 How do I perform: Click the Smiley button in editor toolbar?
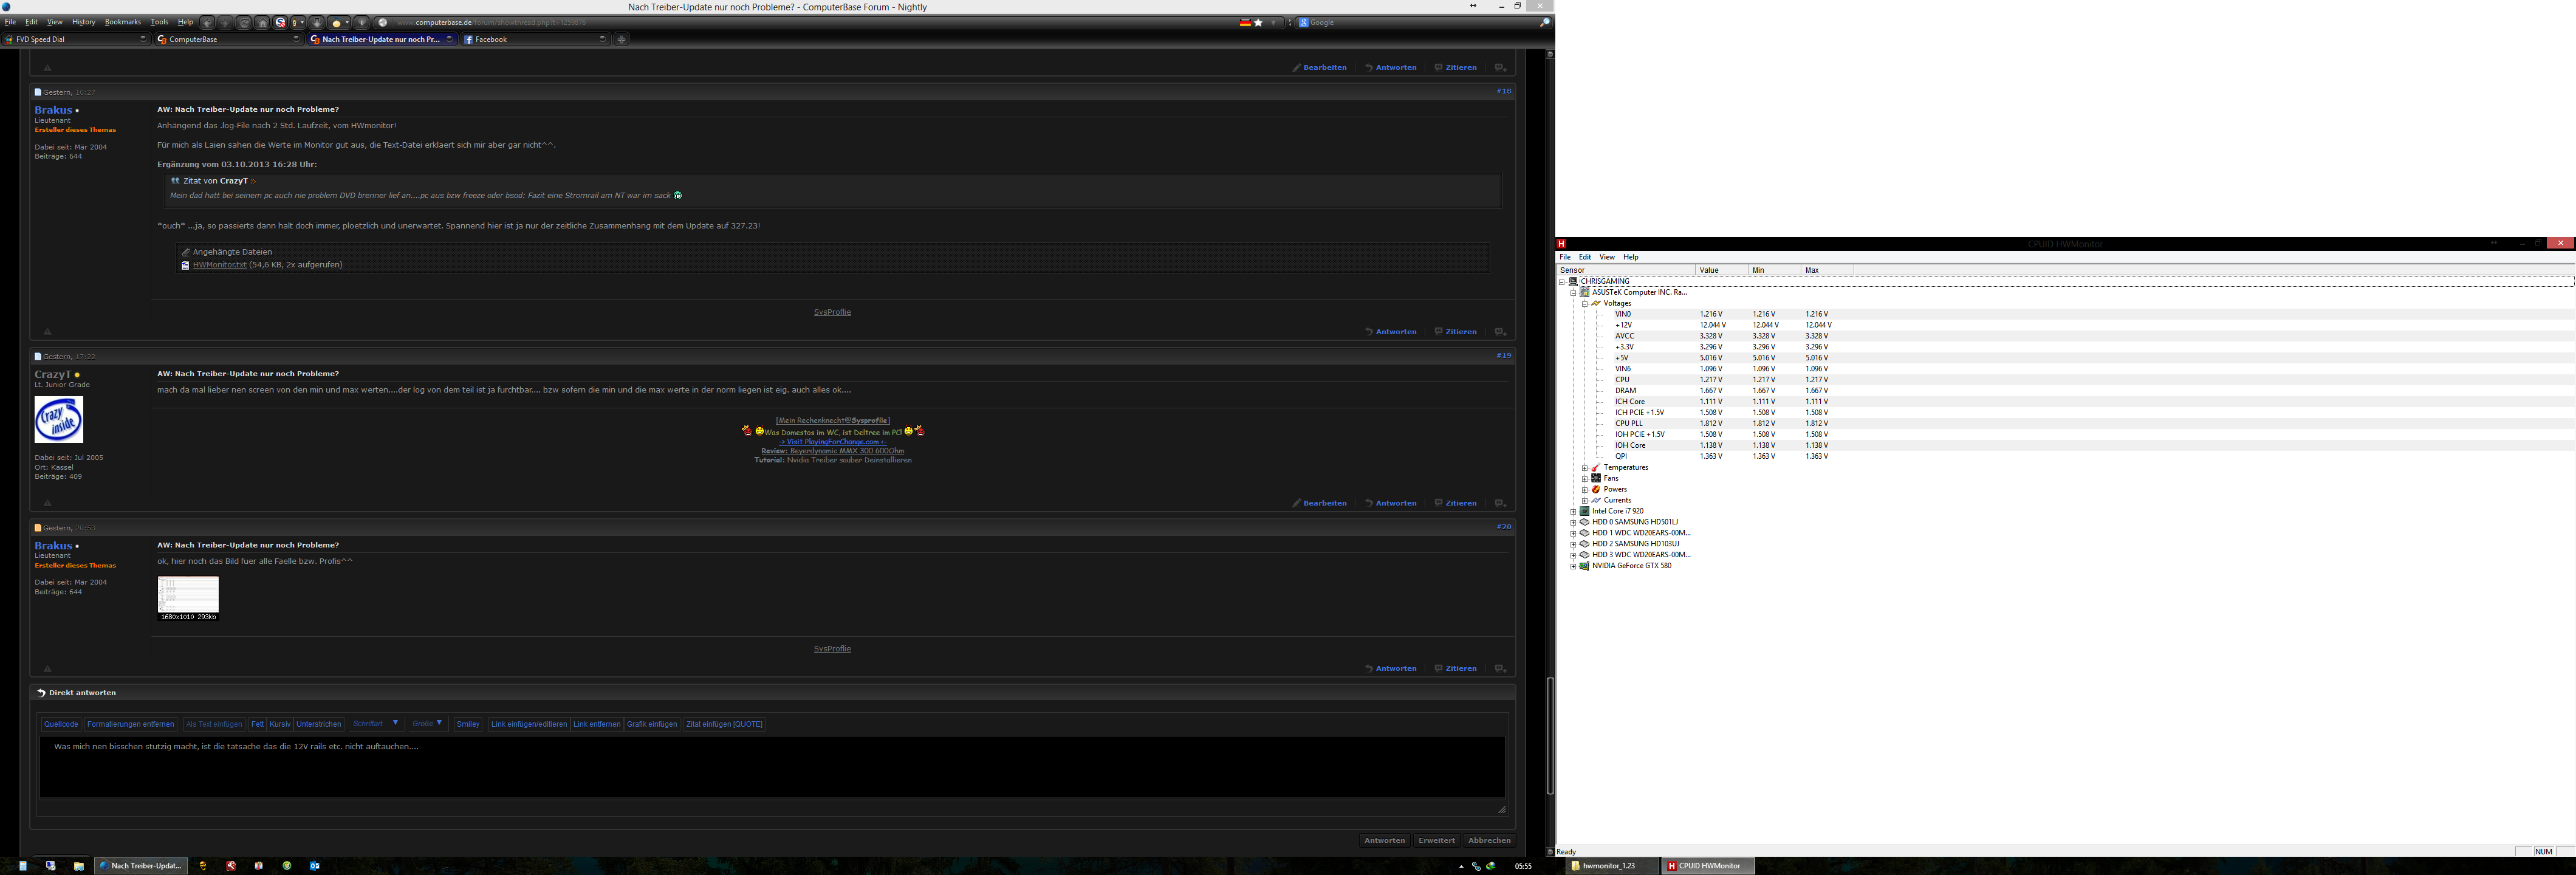(x=468, y=724)
